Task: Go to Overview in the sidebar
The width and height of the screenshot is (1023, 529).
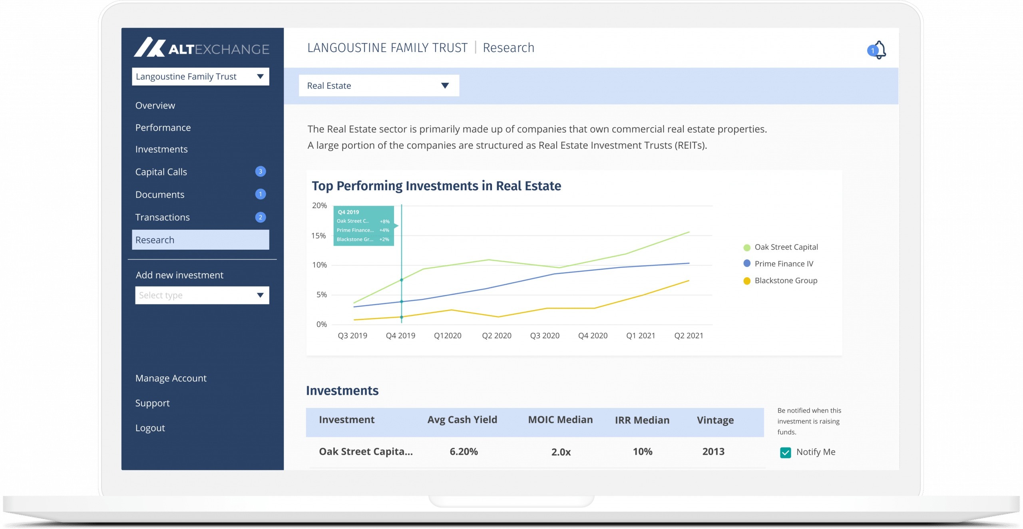Action: pos(155,105)
